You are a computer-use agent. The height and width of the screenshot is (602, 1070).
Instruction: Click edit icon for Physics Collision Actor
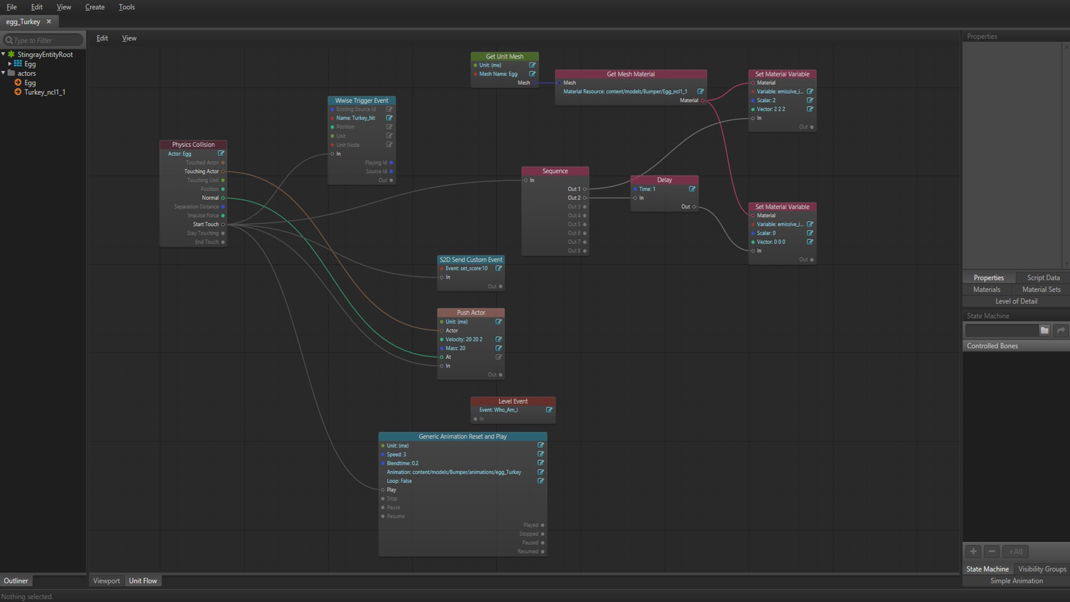point(221,153)
